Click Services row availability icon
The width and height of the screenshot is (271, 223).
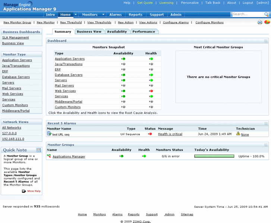coord(123,96)
